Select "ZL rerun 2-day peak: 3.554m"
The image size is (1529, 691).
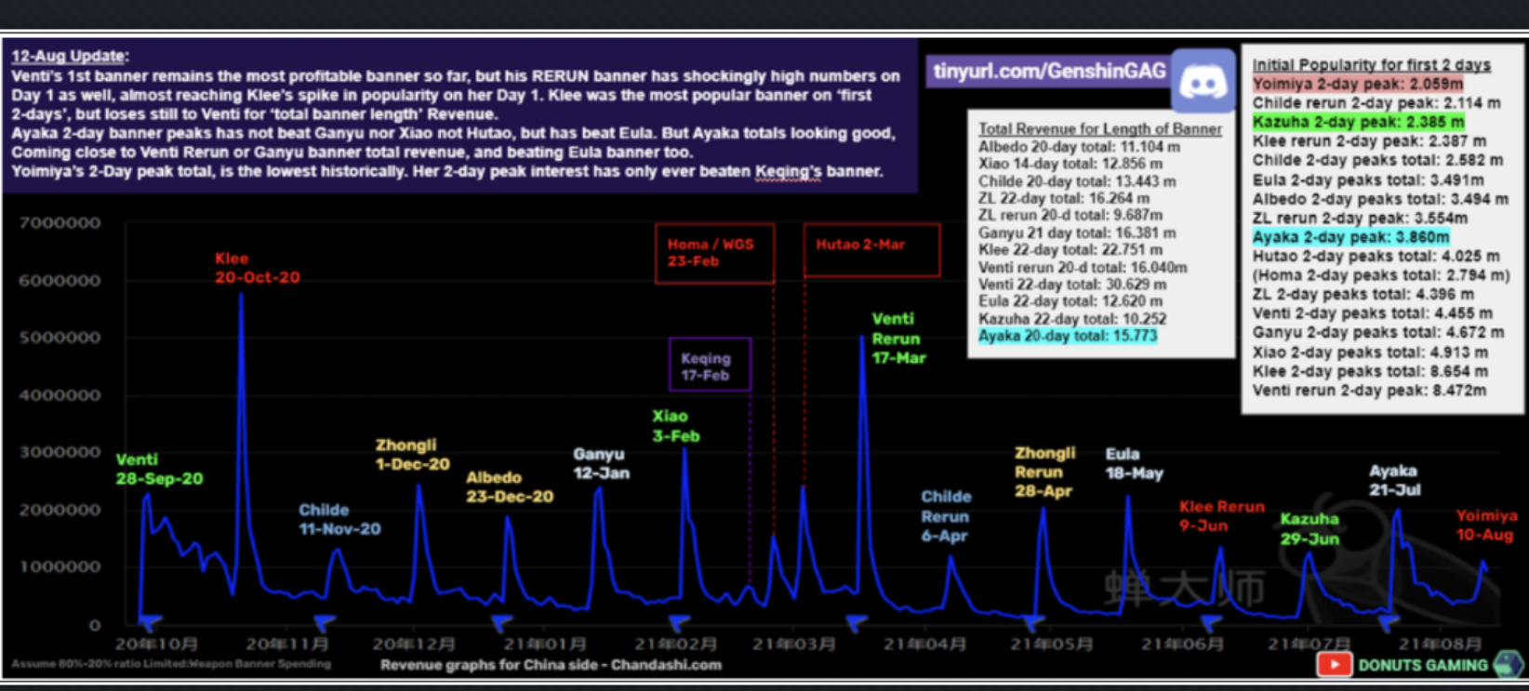[1360, 218]
